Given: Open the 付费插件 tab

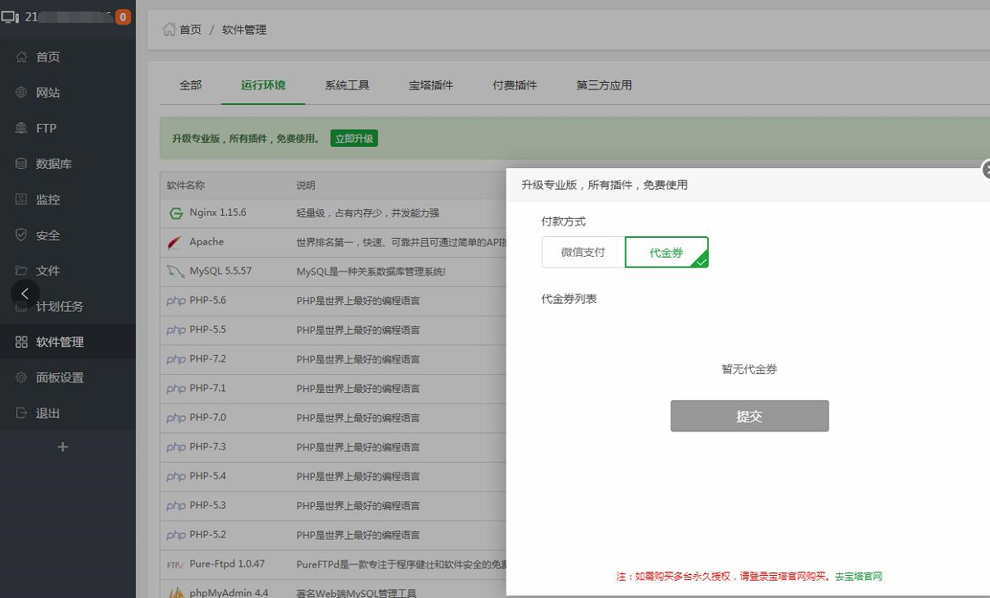Looking at the screenshot, I should [515, 85].
